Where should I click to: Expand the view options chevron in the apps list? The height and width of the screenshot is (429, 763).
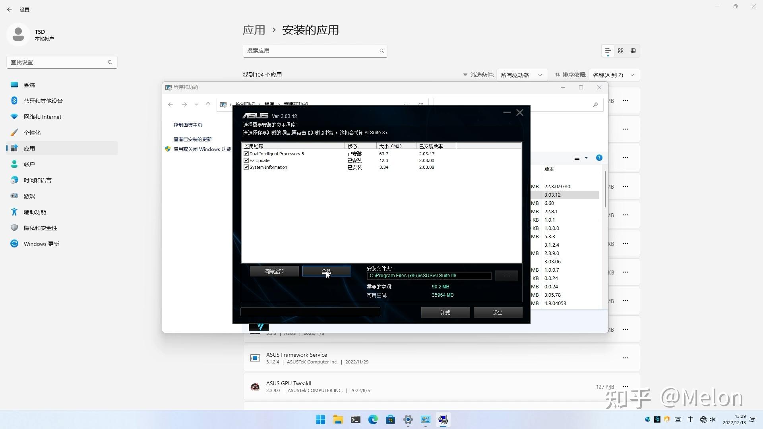click(x=586, y=158)
